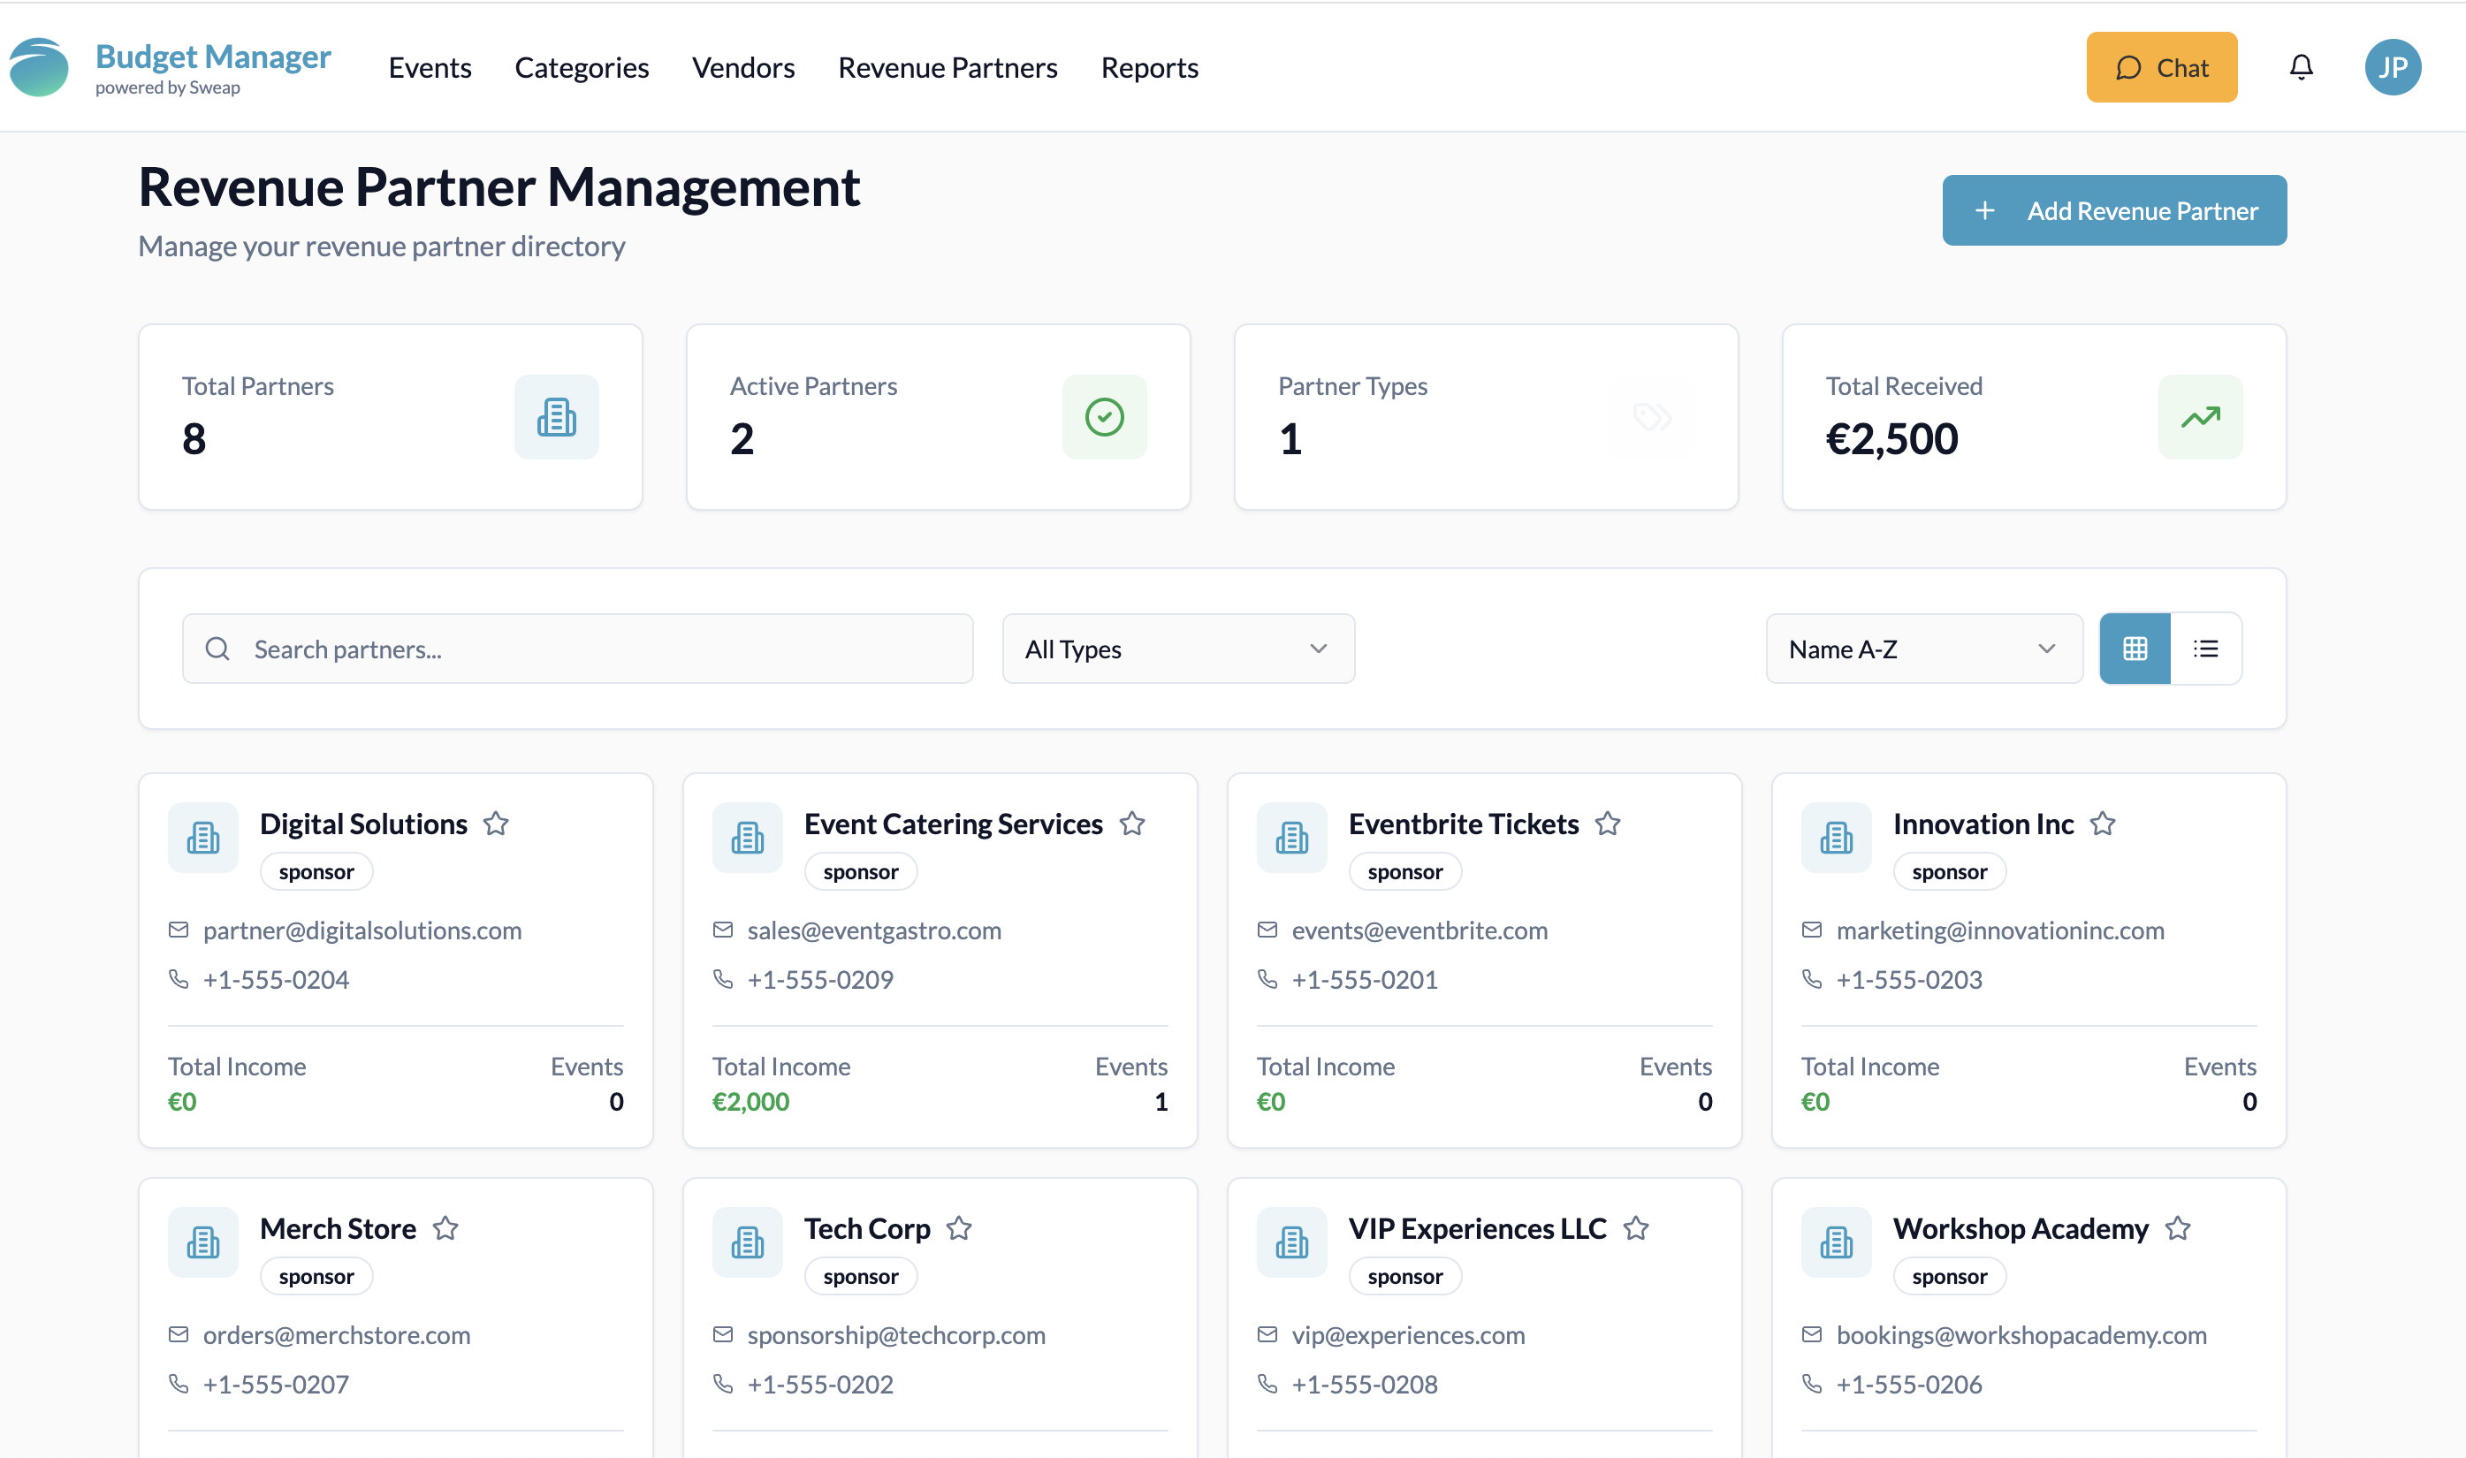Viewport: 2466px width, 1458px height.
Task: Click the Budget Manager title link
Action: point(213,56)
